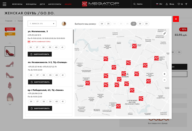The width and height of the screenshot is (192, 131).
Task: Open the Дети menu
Action: pyautogui.click(x=42, y=4)
